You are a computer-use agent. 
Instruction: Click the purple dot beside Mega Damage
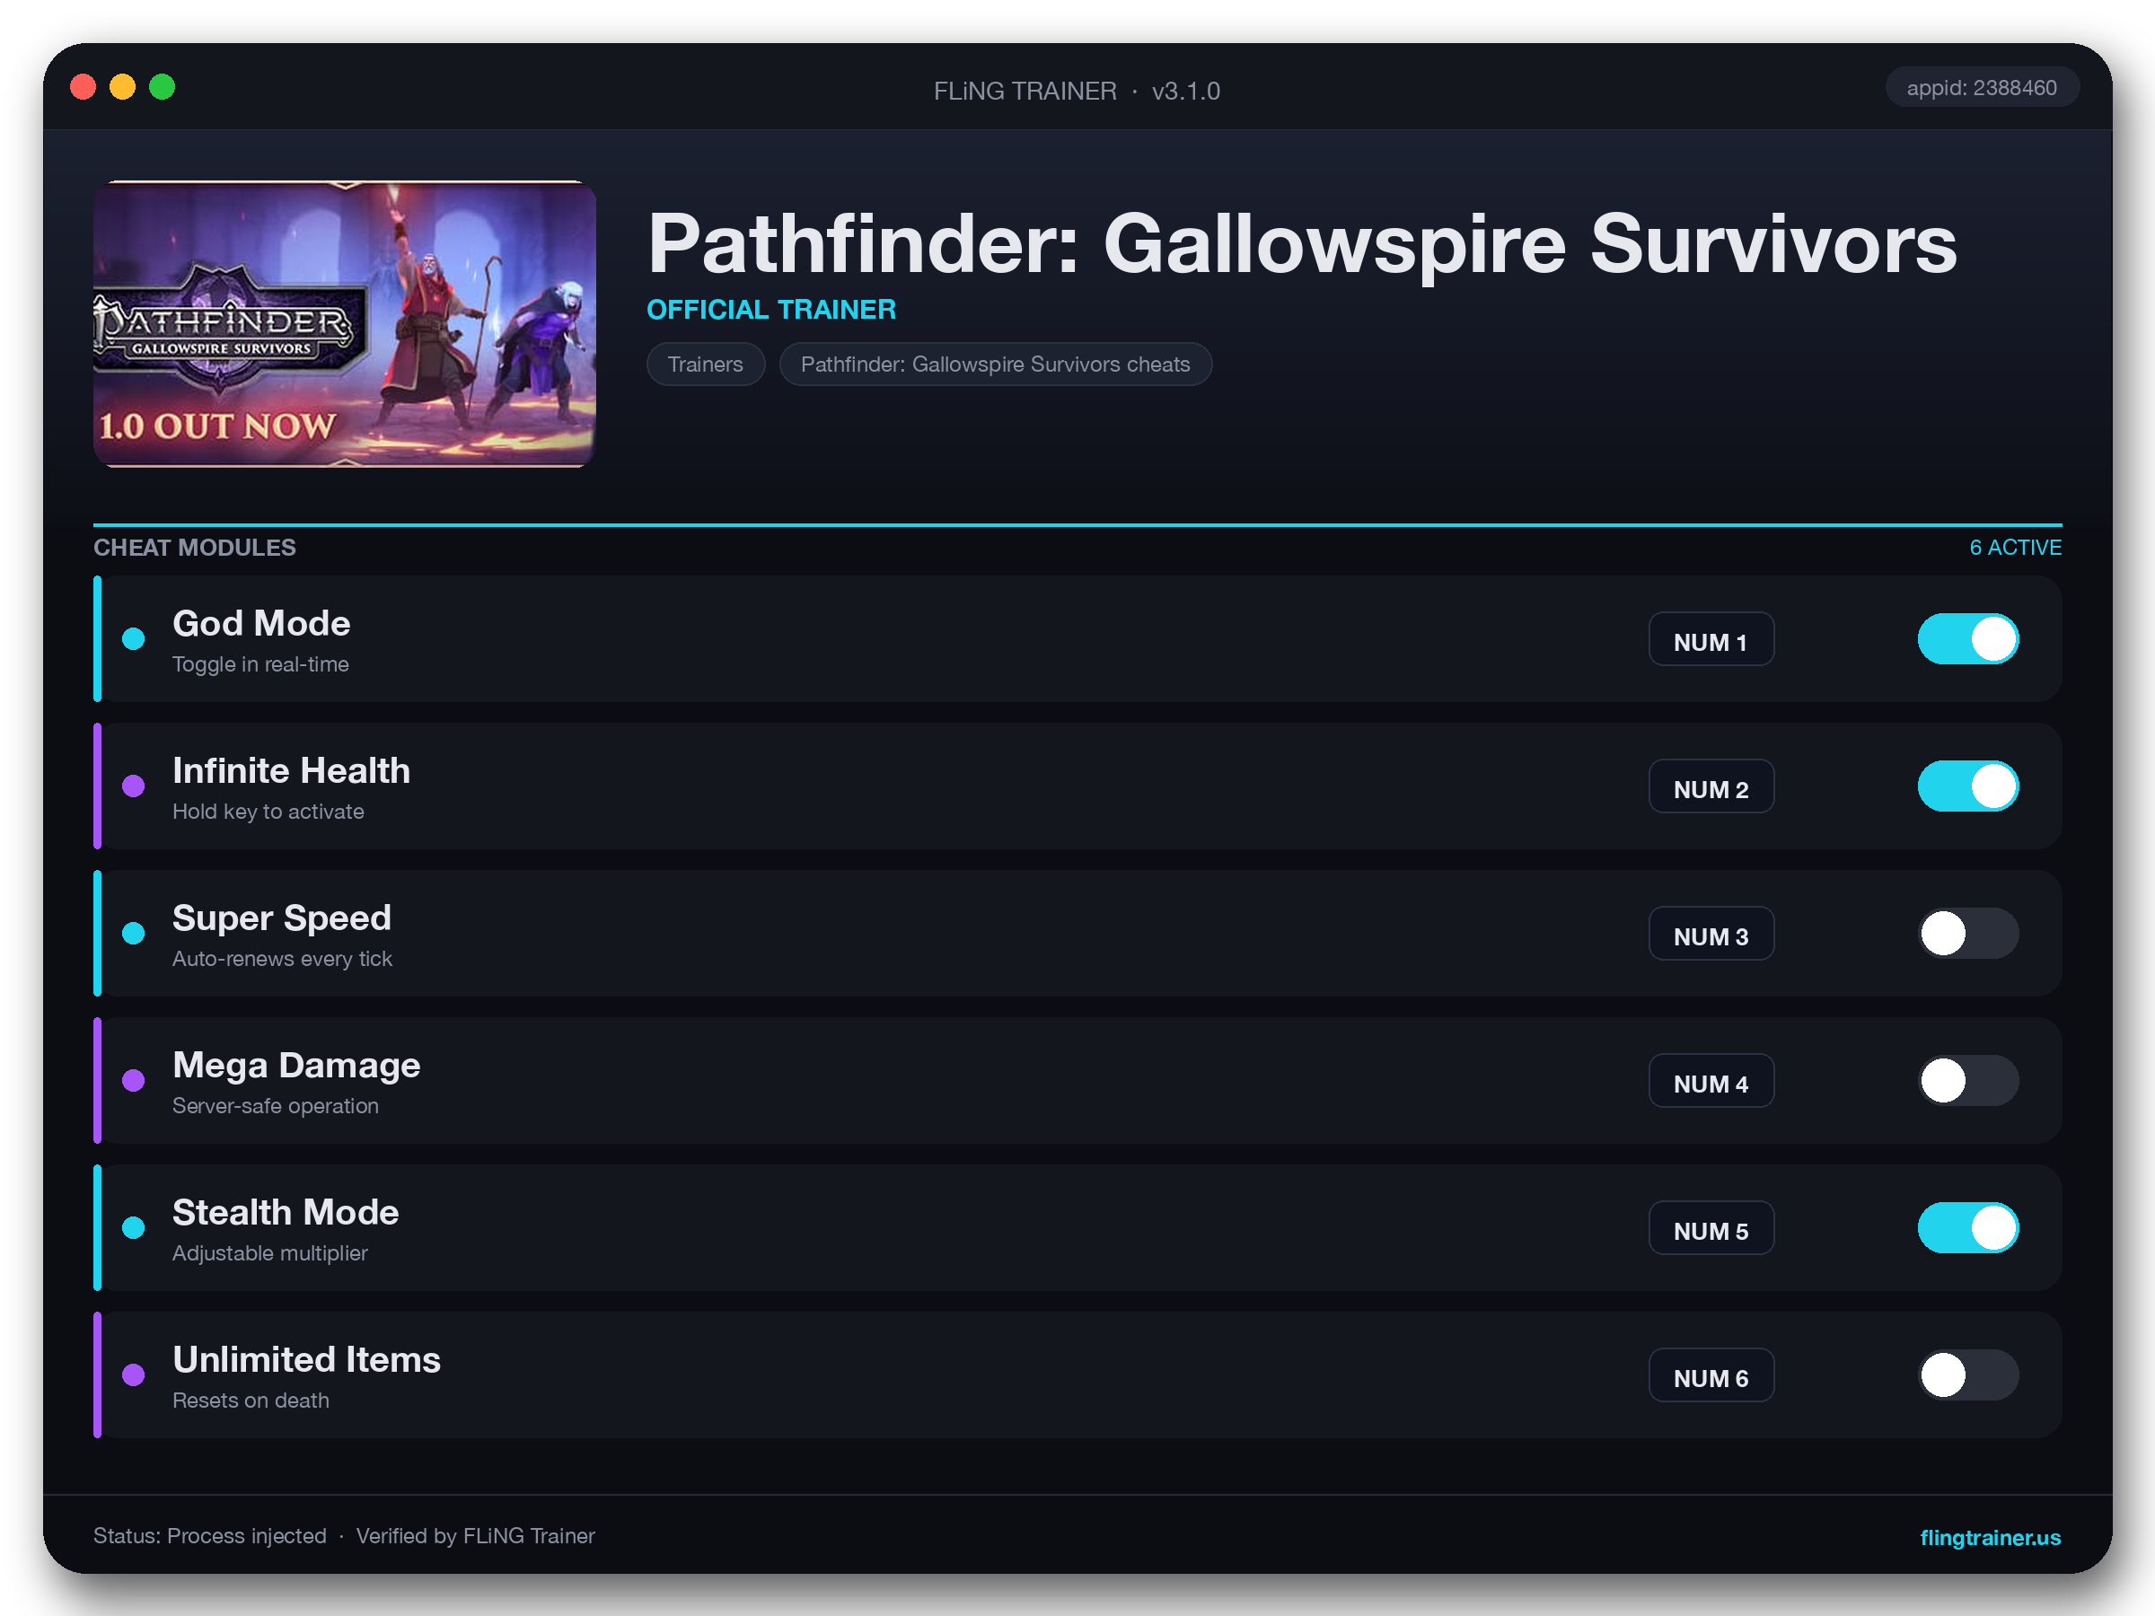tap(134, 1080)
